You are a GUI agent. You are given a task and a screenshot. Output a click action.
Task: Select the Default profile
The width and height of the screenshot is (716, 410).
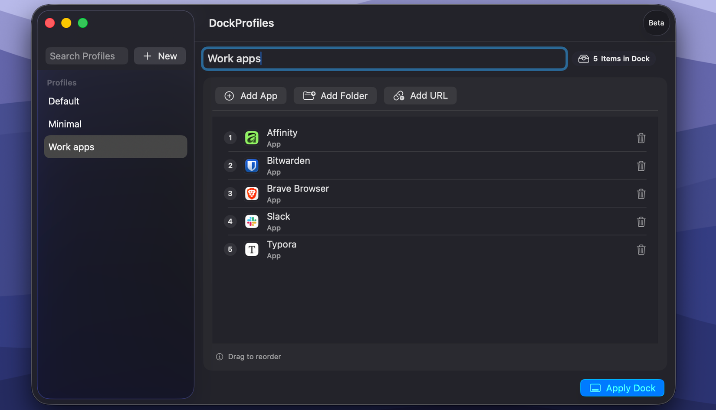64,101
